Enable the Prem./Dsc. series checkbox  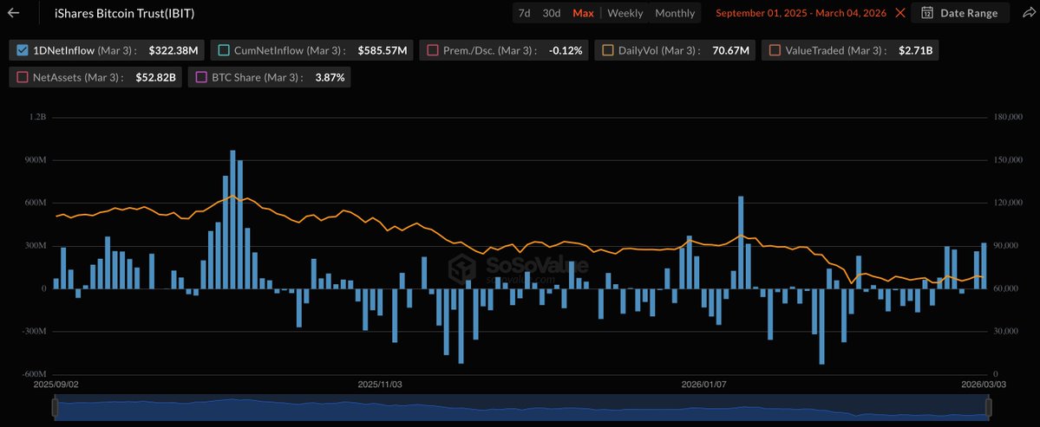click(x=433, y=49)
